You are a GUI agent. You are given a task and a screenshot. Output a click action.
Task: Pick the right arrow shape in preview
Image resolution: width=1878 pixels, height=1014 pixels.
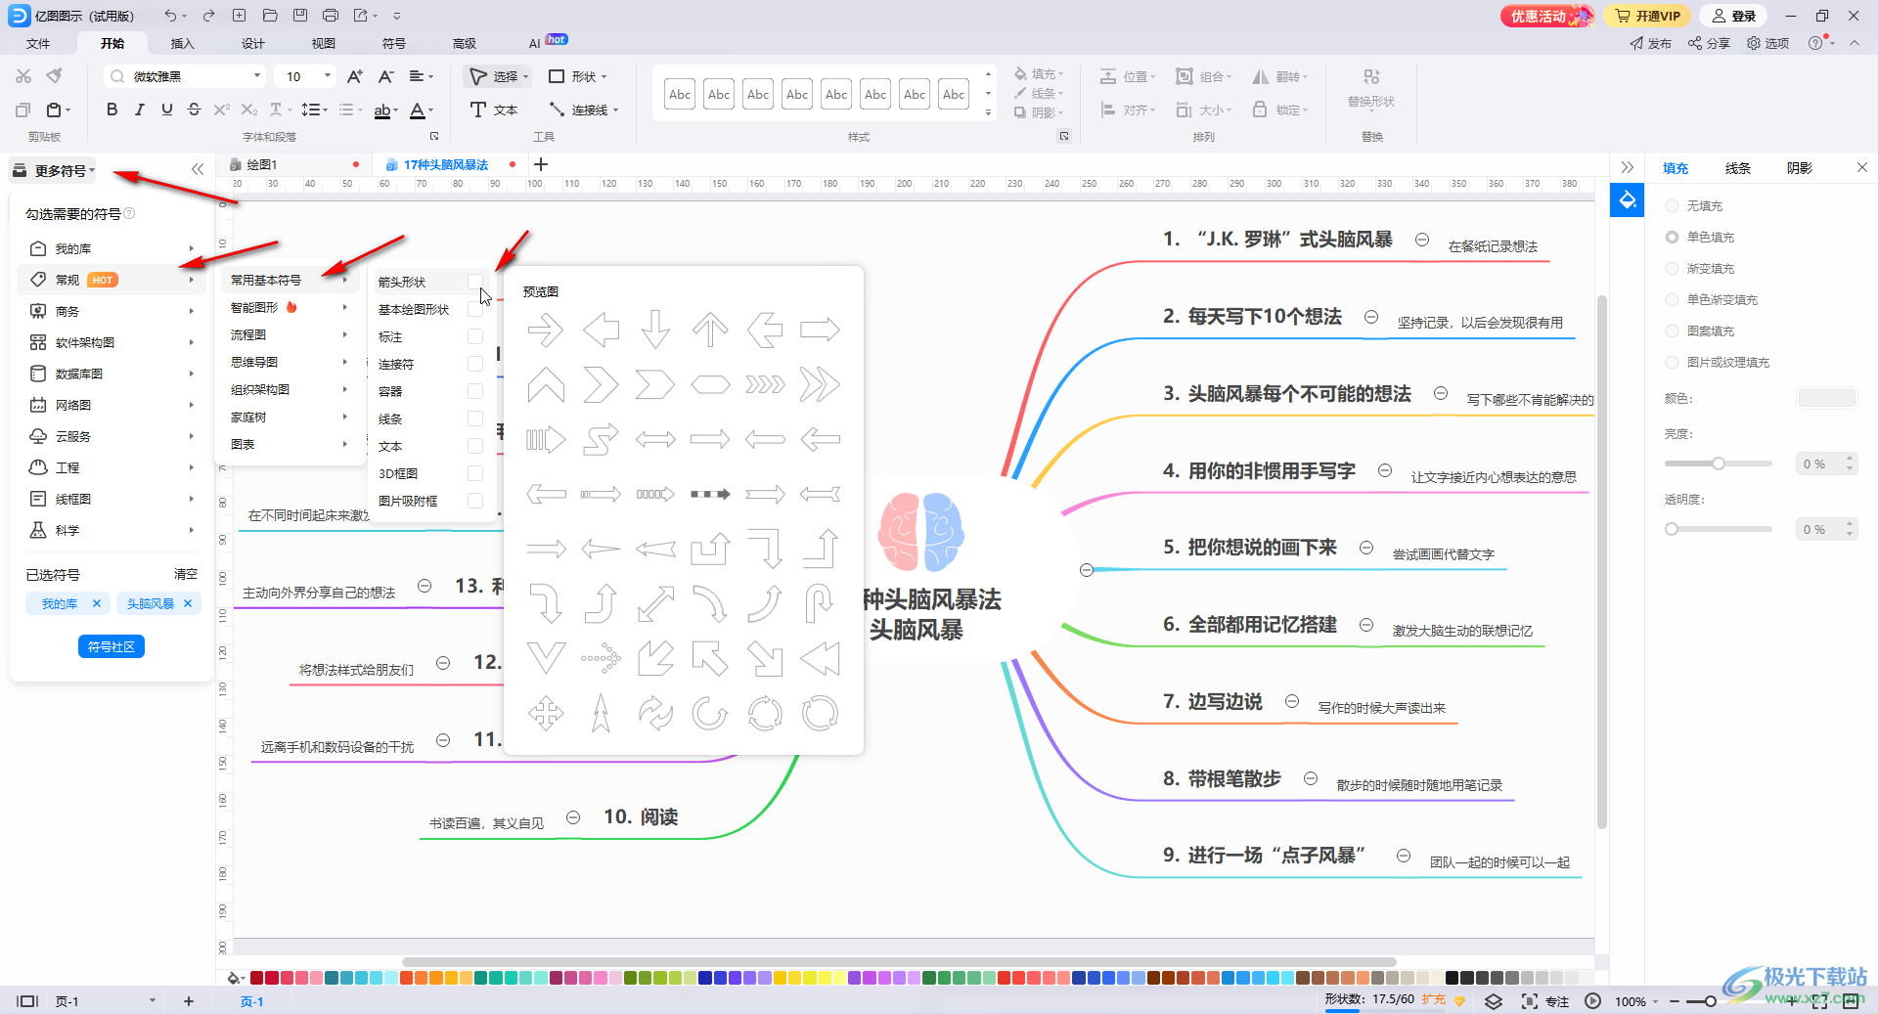pos(546,330)
